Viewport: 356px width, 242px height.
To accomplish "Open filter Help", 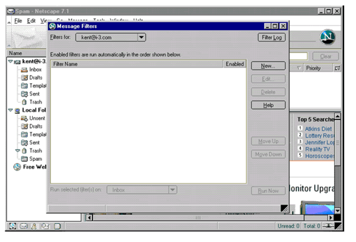I will coord(268,105).
